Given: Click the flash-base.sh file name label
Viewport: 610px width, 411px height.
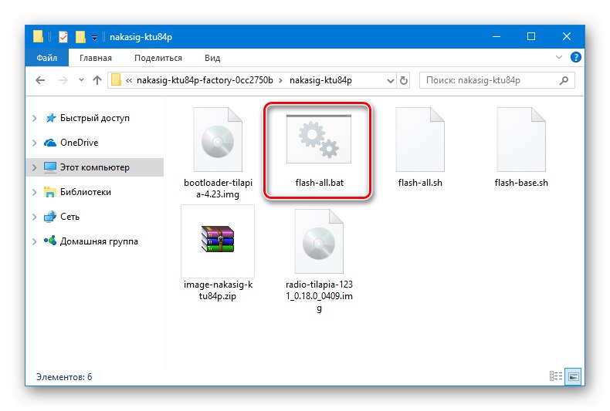Looking at the screenshot, I should pos(521,183).
